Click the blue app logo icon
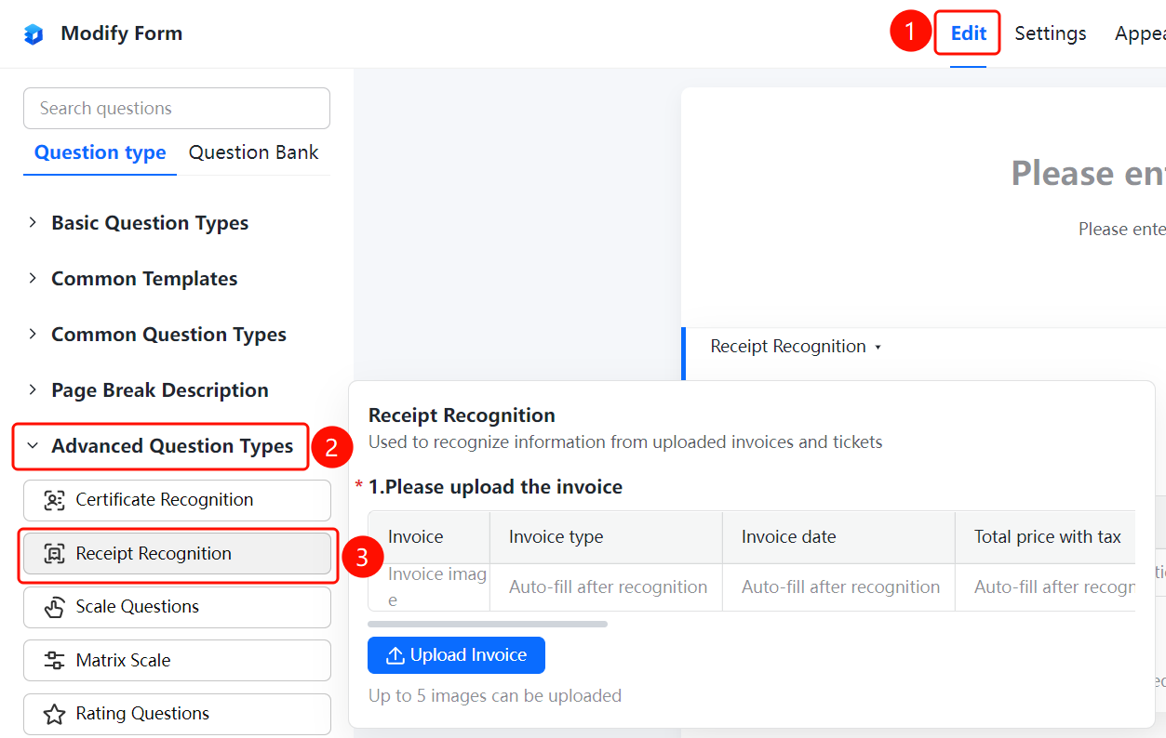Viewport: 1166px width, 738px height. (x=34, y=34)
